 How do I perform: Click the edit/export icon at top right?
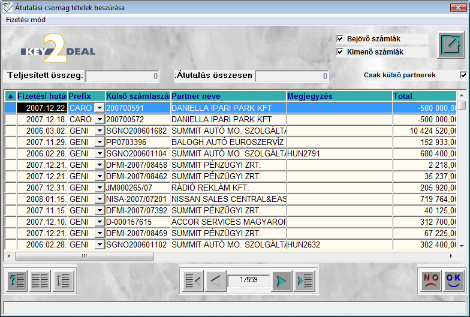click(x=451, y=45)
